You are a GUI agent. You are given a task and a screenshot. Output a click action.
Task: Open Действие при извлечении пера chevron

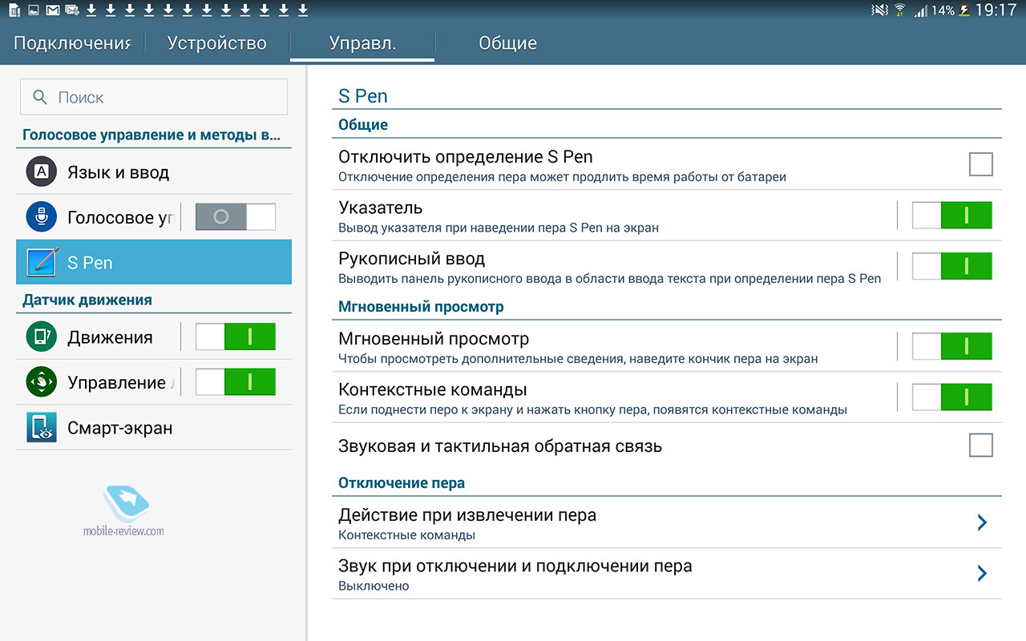(982, 522)
